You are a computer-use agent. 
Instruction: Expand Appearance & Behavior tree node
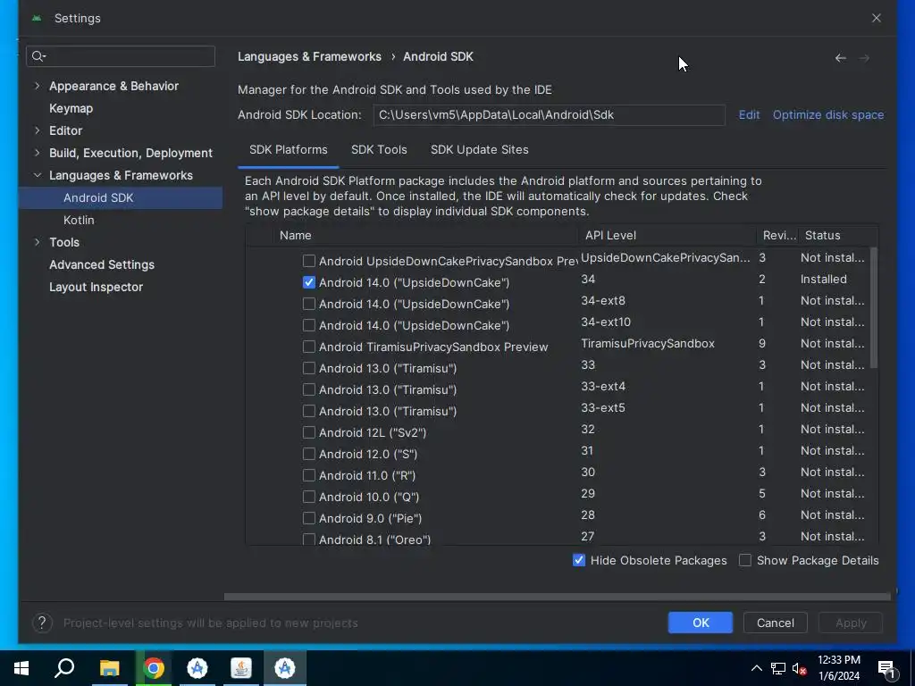click(38, 86)
